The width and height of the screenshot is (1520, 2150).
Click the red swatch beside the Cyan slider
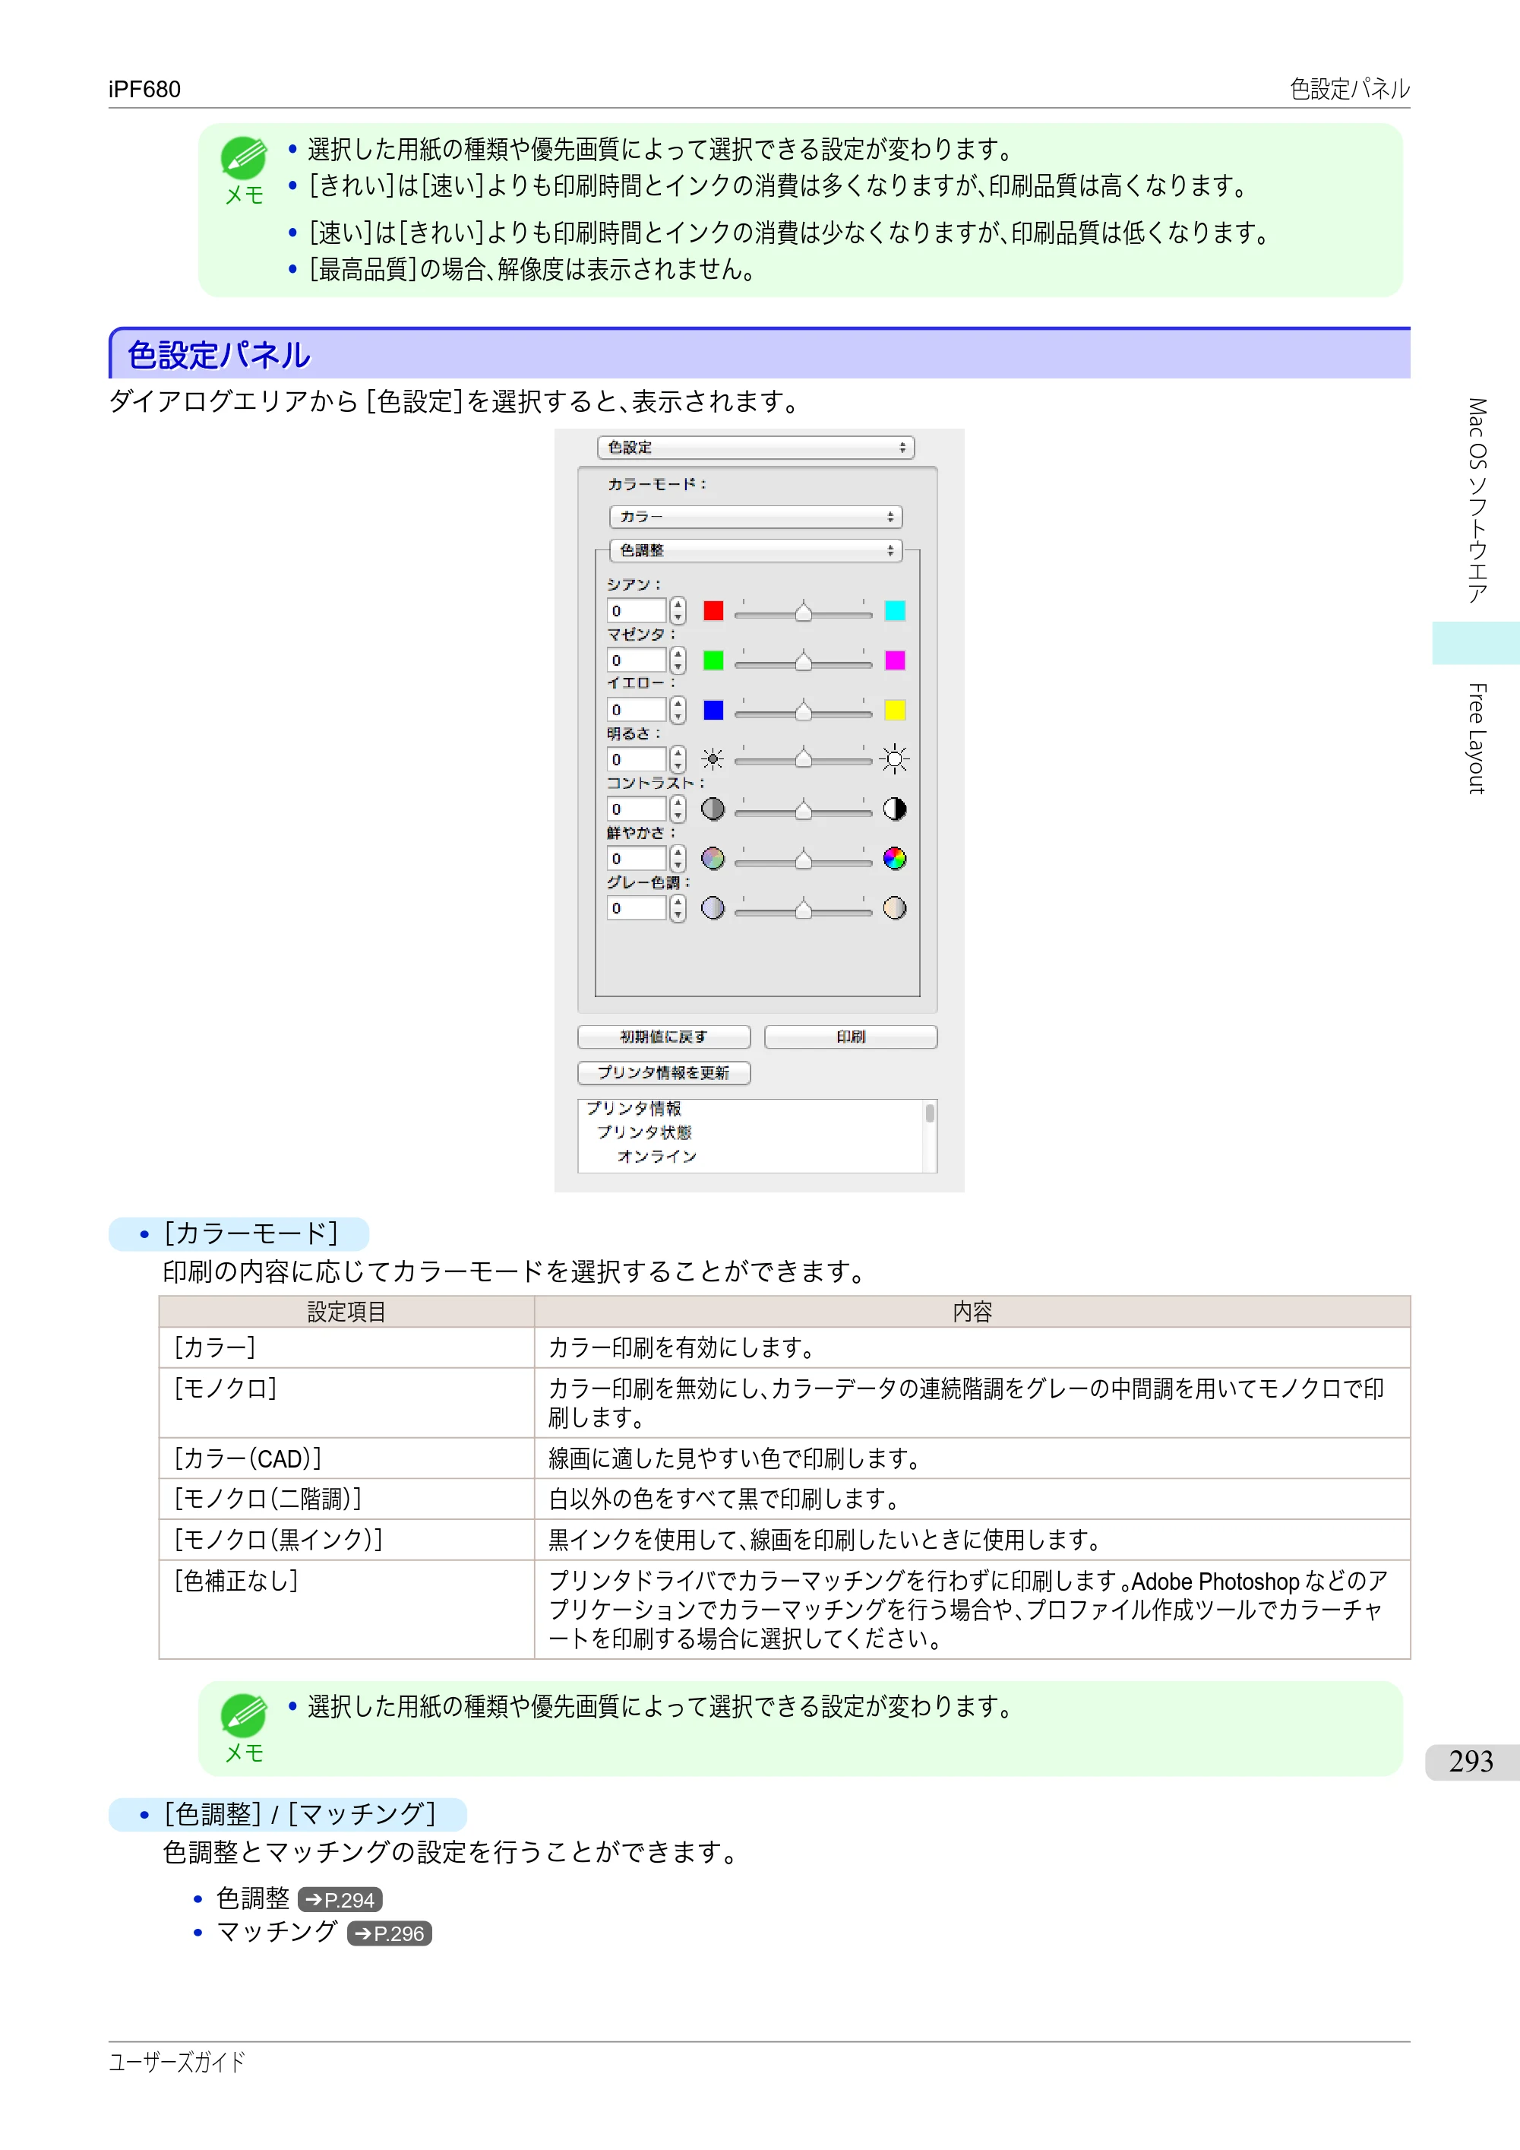(x=713, y=610)
